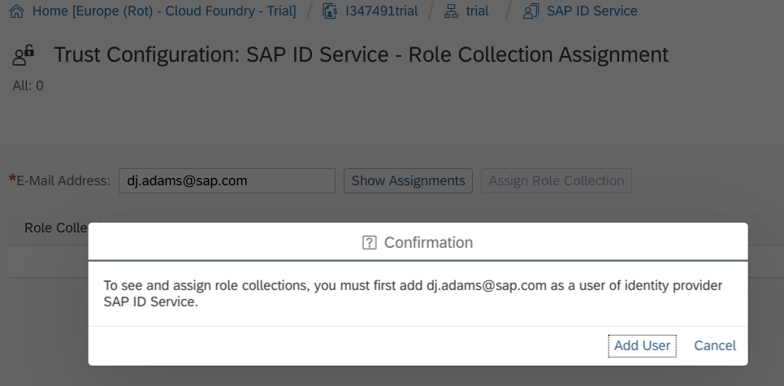Click the question mark icon in Confirmation header
The image size is (784, 386).
pos(369,242)
